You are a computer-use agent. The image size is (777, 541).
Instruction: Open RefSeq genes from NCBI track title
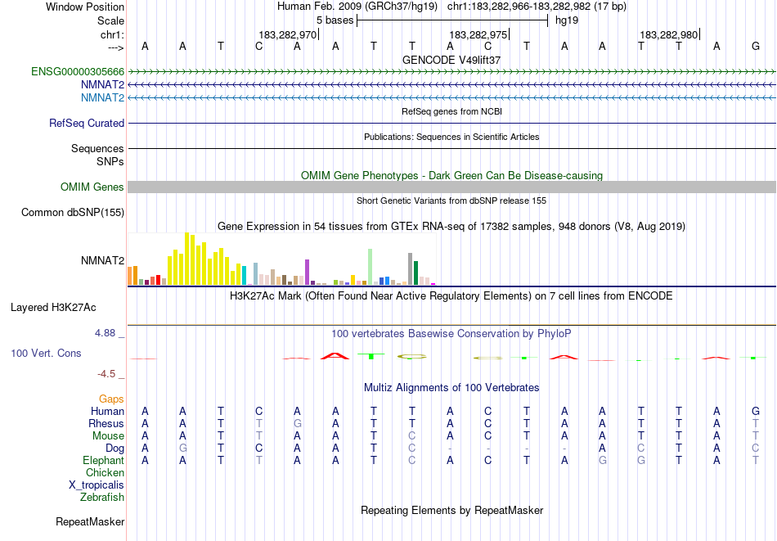click(x=451, y=111)
